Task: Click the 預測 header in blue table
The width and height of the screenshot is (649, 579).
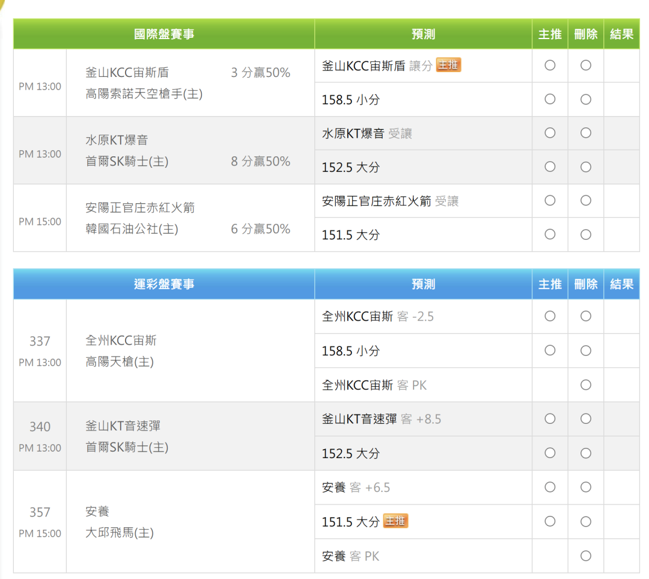Action: coord(423,284)
